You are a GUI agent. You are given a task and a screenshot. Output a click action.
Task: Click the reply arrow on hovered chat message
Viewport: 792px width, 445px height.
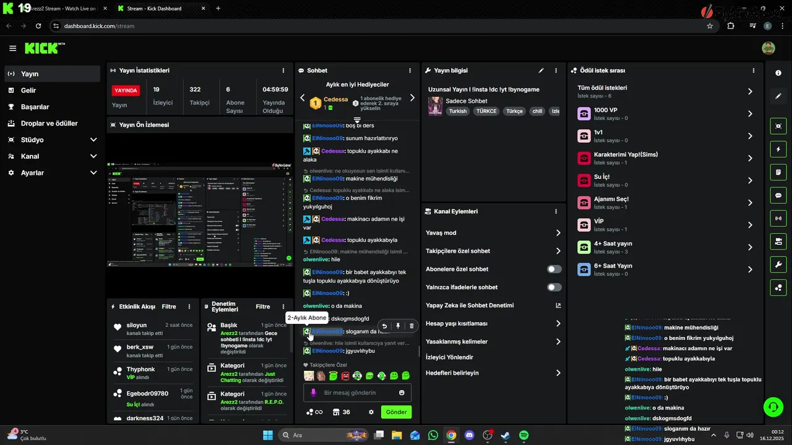(x=384, y=326)
